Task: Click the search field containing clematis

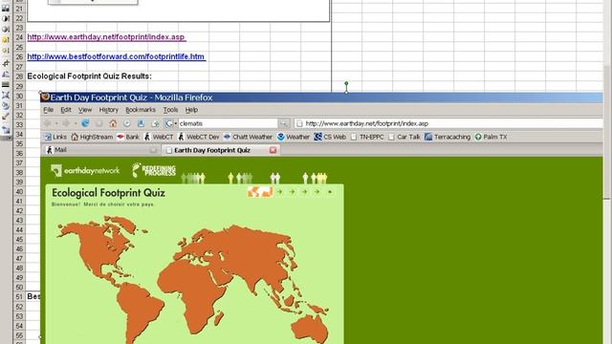Action: click(x=228, y=123)
